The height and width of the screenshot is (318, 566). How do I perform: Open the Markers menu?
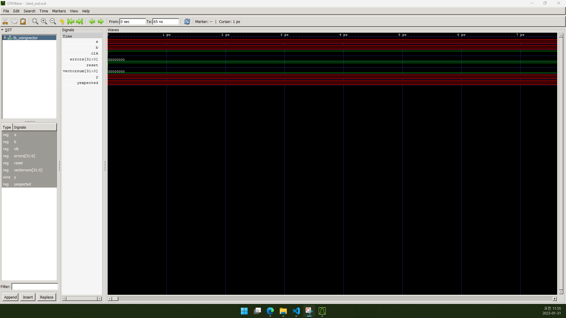click(59, 11)
